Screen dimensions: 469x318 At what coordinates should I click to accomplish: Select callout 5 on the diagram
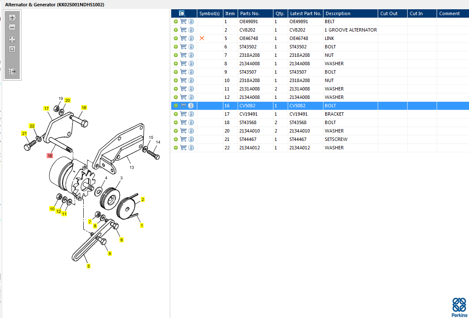click(x=88, y=266)
